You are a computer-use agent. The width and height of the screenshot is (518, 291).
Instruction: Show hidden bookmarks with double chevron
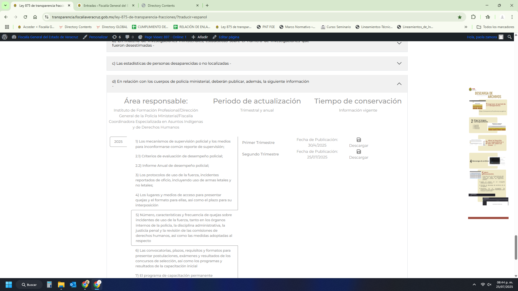pyautogui.click(x=466, y=27)
